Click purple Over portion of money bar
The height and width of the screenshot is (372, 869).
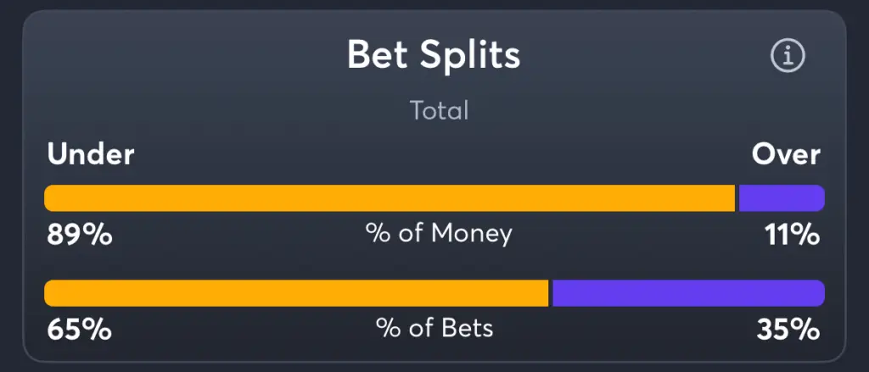(x=782, y=198)
